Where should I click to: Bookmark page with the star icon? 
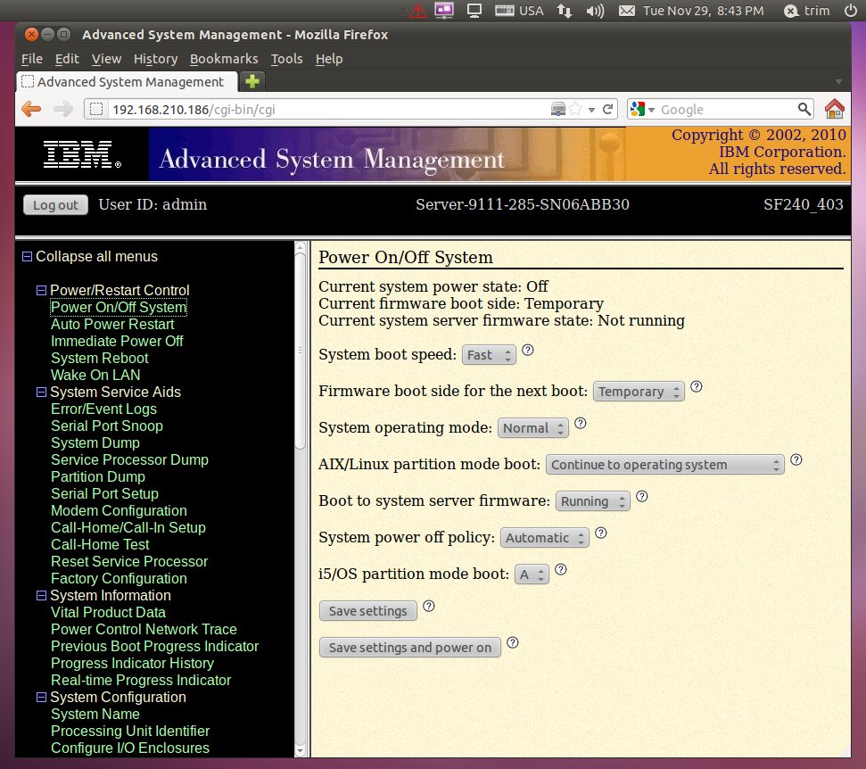(x=576, y=109)
